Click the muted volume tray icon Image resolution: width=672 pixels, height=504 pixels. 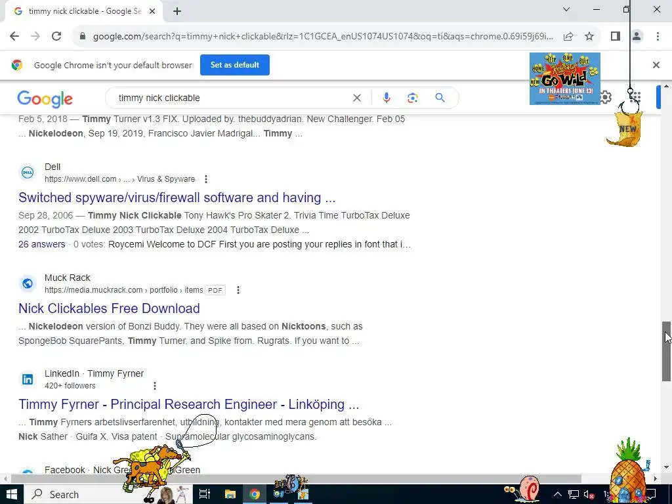point(589,494)
